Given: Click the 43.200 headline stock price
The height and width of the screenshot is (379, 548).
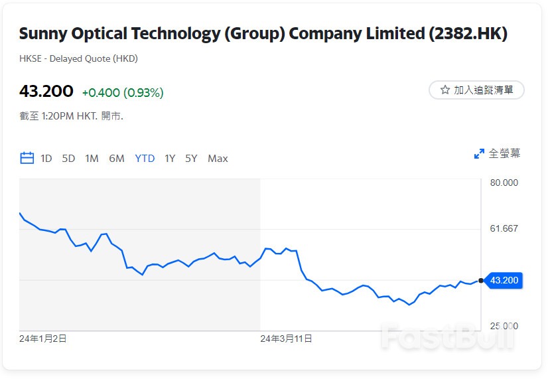Looking at the screenshot, I should 46,91.
